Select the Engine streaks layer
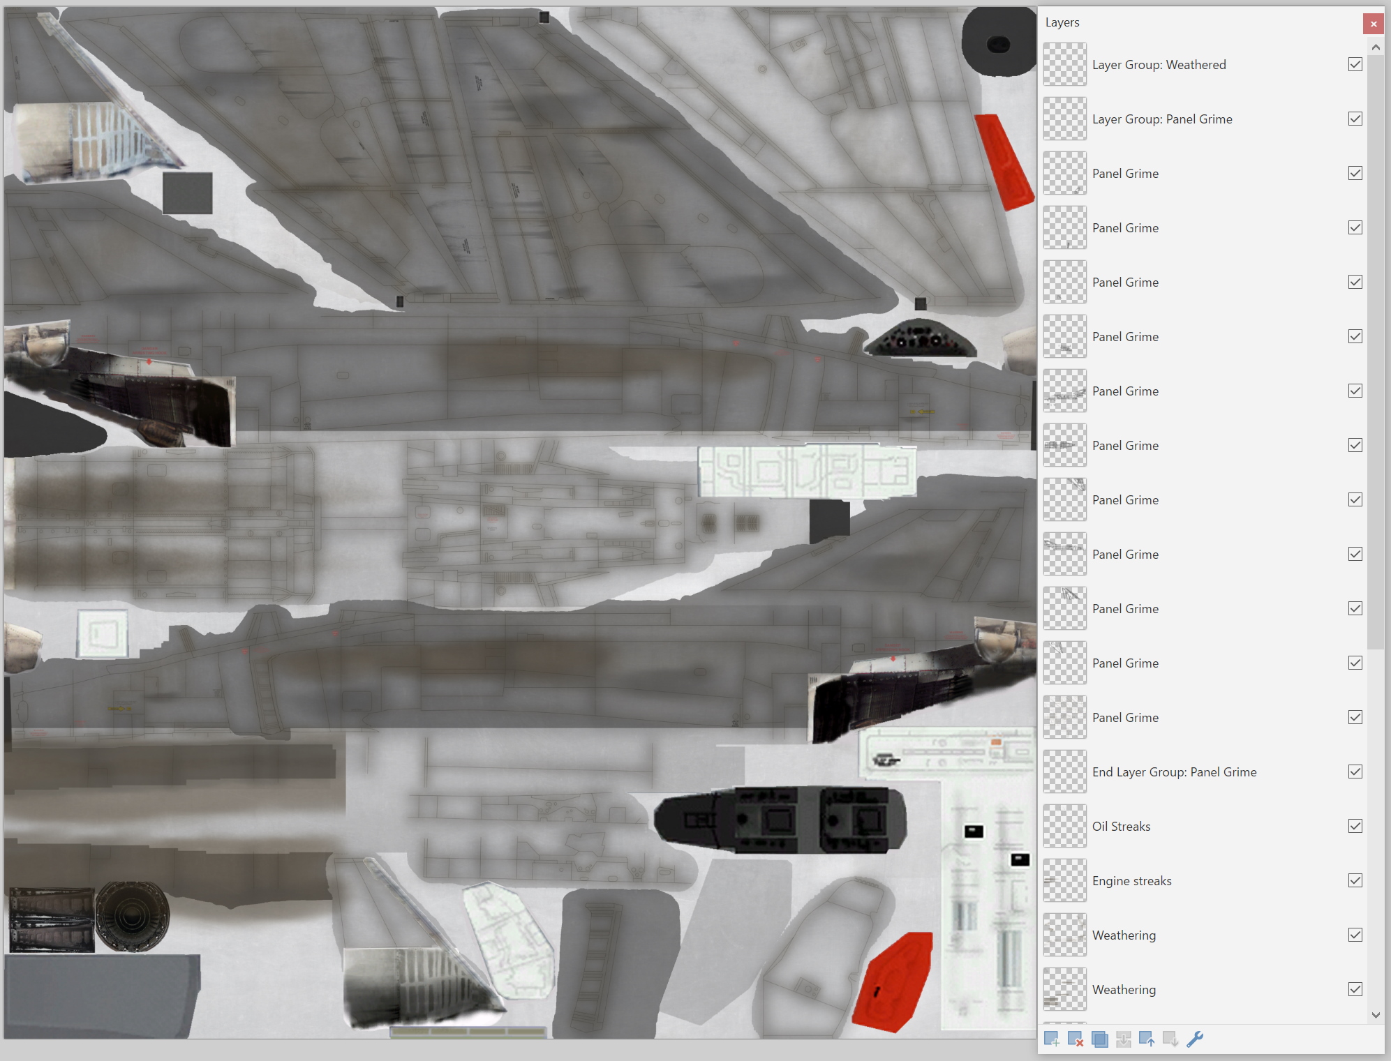 pyautogui.click(x=1131, y=881)
